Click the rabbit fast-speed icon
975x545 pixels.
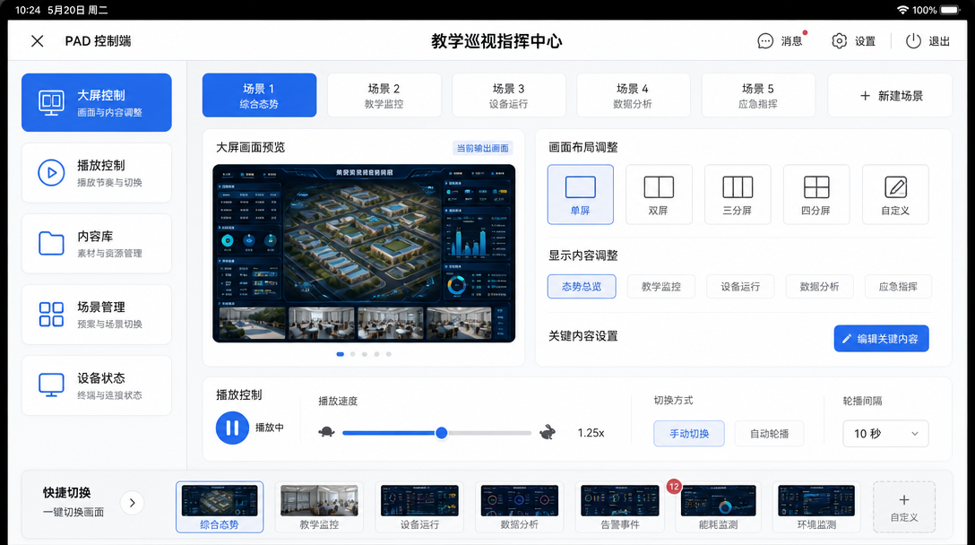548,432
